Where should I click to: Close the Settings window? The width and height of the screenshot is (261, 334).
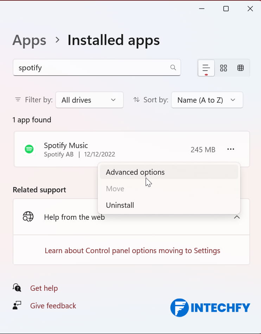pyautogui.click(x=250, y=9)
